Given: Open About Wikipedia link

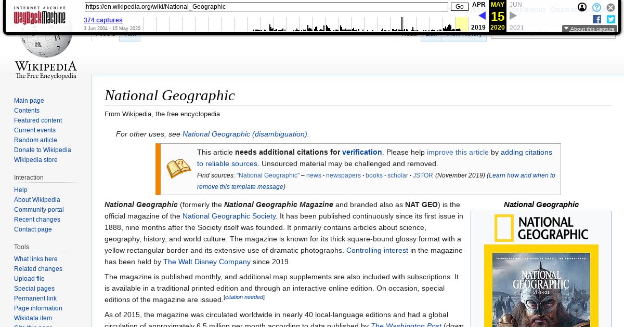Looking at the screenshot, I should pyautogui.click(x=37, y=200).
